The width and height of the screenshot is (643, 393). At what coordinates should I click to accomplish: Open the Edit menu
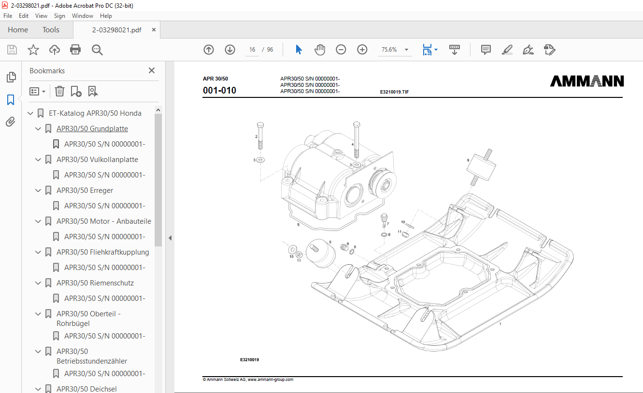click(24, 16)
